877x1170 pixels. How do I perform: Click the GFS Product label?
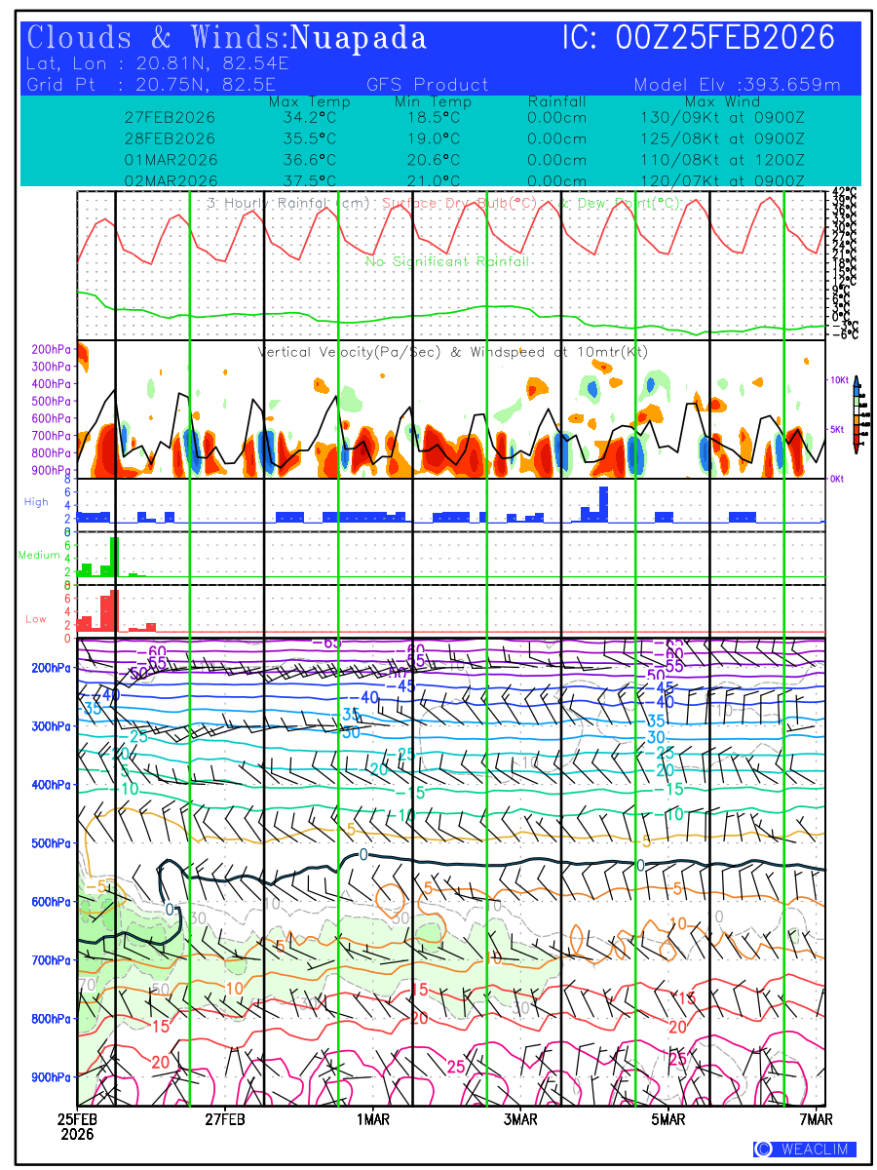click(x=427, y=85)
